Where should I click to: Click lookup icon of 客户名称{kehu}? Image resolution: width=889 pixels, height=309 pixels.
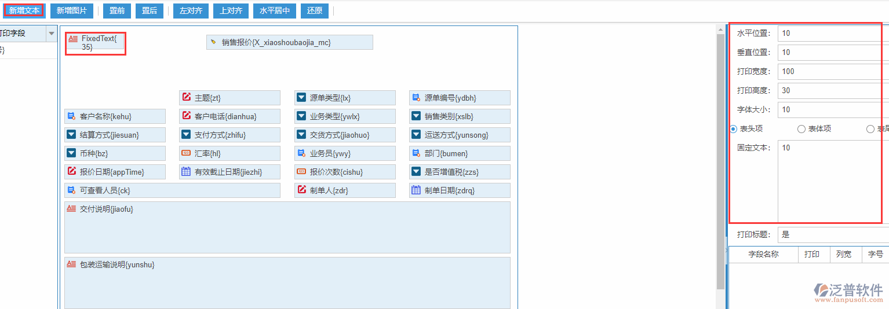click(x=71, y=116)
